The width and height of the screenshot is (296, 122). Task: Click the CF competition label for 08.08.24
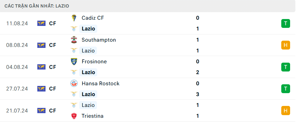coord(53,45)
